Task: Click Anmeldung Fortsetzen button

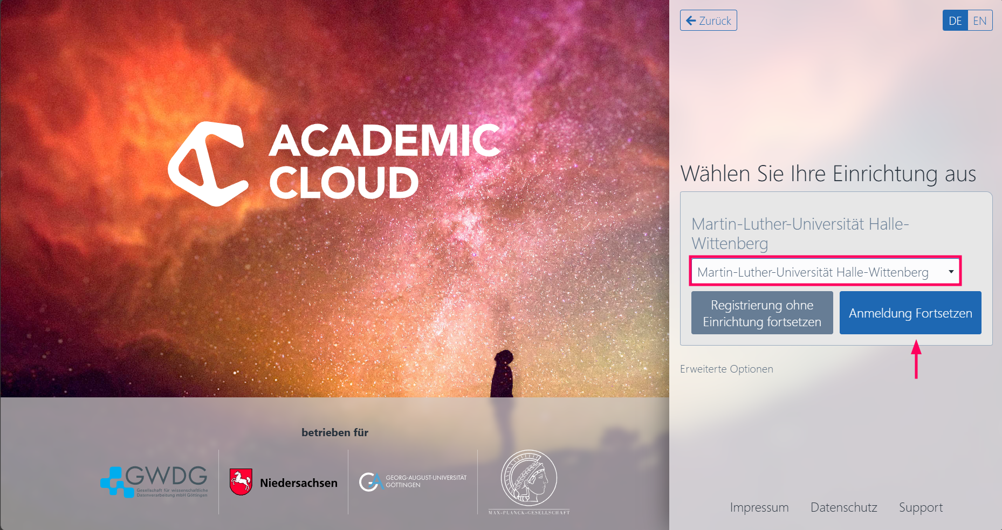Action: tap(910, 313)
